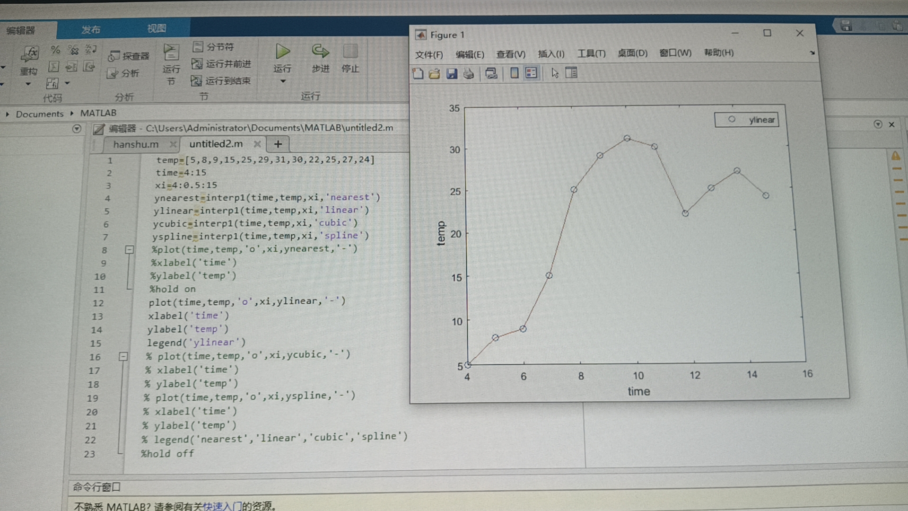Open the Property Inspector icon in the figure toolbar
The height and width of the screenshot is (511, 908).
(571, 73)
